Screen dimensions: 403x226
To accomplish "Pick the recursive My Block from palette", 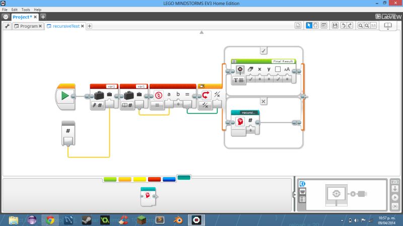I will pos(148,197).
